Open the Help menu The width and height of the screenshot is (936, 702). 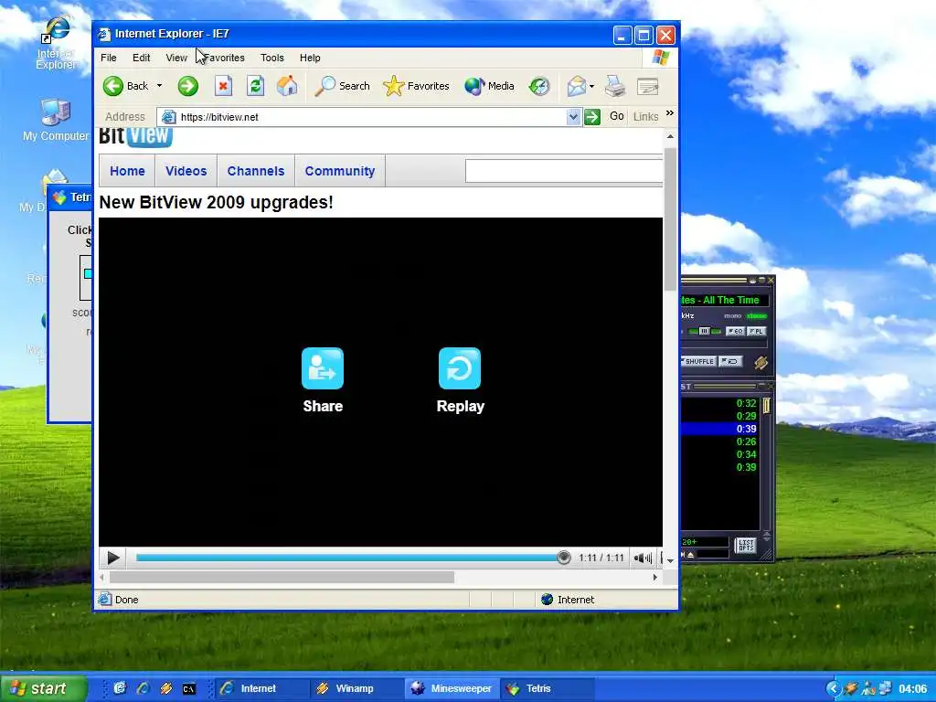coord(310,58)
